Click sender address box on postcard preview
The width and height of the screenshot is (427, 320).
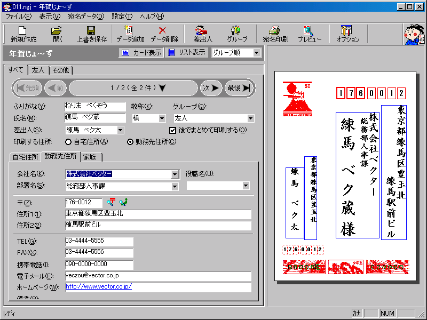pyautogui.click(x=311, y=198)
